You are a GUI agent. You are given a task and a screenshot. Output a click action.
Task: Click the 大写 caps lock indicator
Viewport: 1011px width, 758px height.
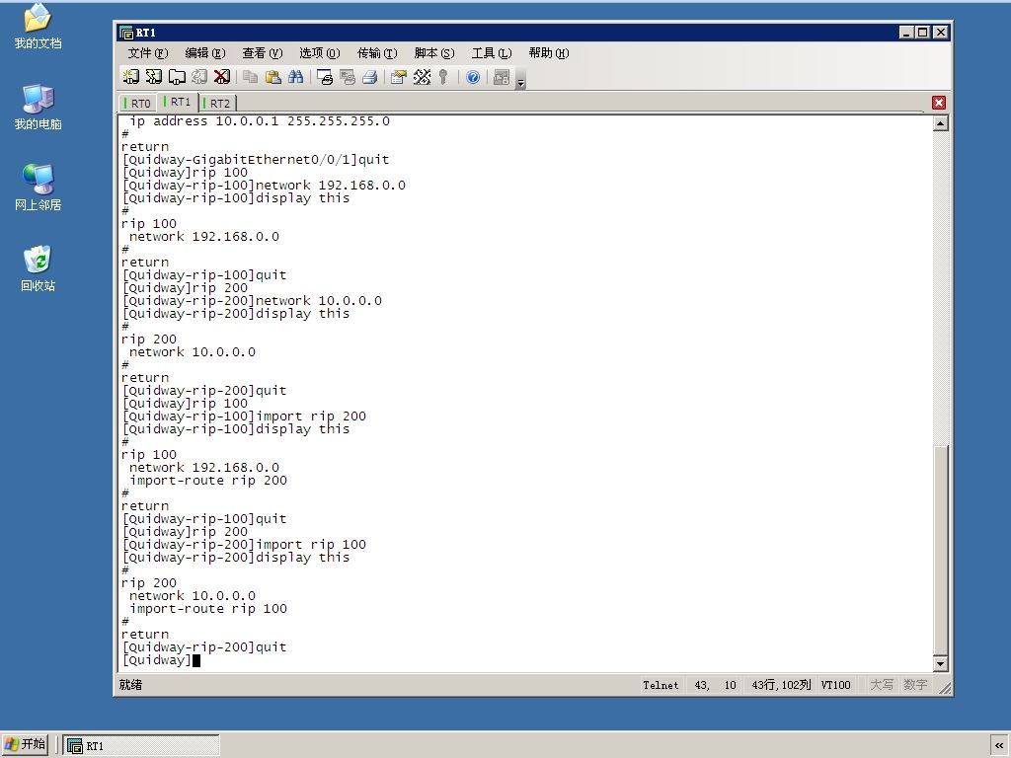pyautogui.click(x=882, y=685)
